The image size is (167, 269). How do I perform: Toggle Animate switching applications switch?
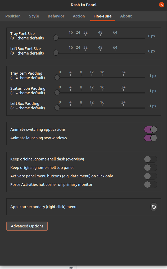point(151,129)
